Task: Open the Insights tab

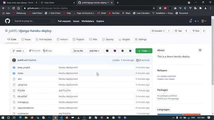Action: pos(124,39)
